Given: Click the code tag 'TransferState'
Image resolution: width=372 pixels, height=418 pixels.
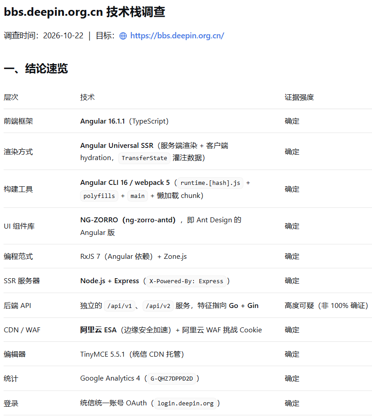Looking at the screenshot, I should 144,158.
